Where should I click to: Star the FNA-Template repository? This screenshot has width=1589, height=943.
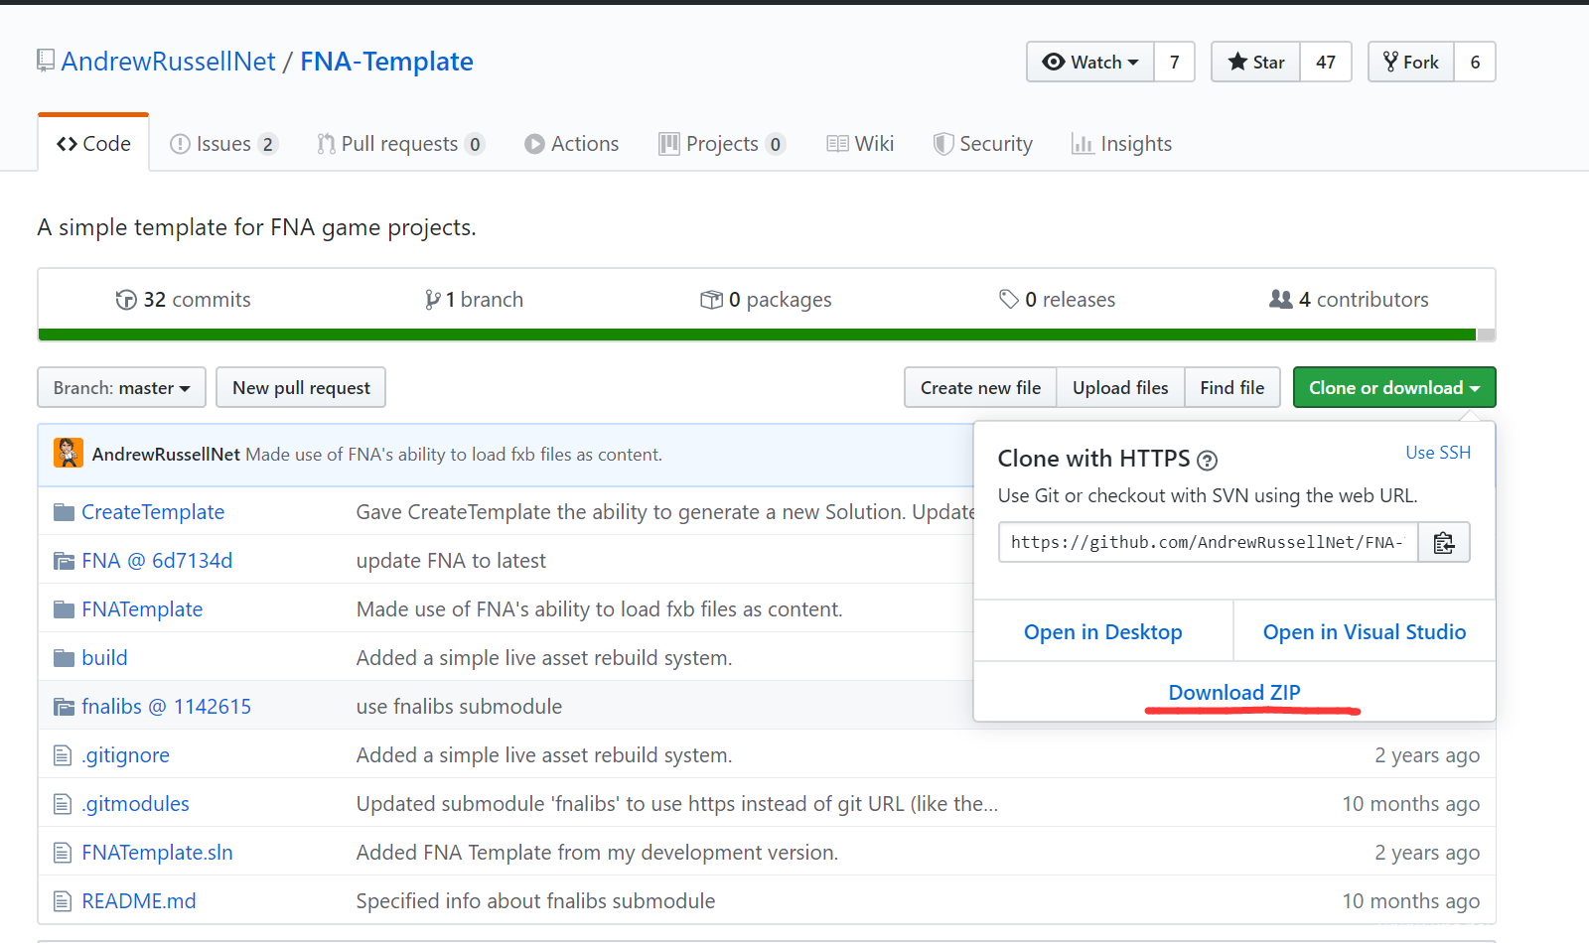pyautogui.click(x=1256, y=63)
